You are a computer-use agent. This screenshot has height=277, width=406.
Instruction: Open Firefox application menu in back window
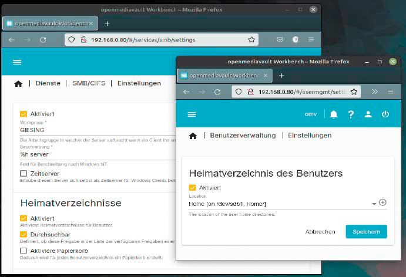pyautogui.click(x=311, y=39)
